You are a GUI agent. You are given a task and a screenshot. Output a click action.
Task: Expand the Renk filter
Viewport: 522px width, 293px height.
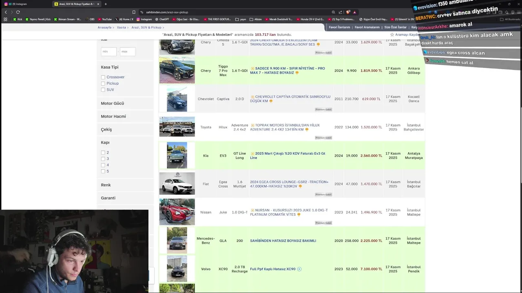(x=106, y=185)
